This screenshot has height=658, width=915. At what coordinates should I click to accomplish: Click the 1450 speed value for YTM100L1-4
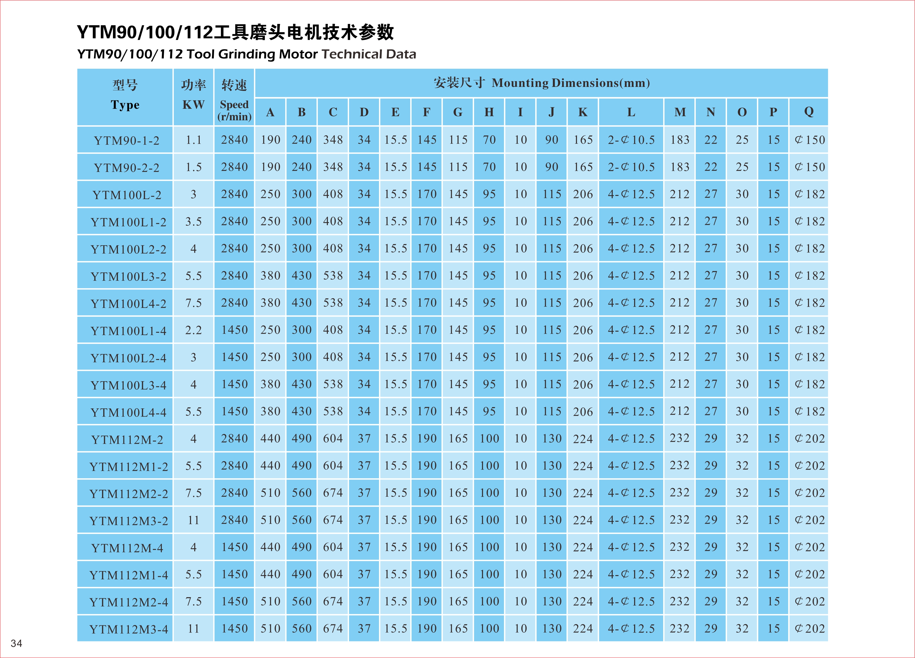click(234, 330)
